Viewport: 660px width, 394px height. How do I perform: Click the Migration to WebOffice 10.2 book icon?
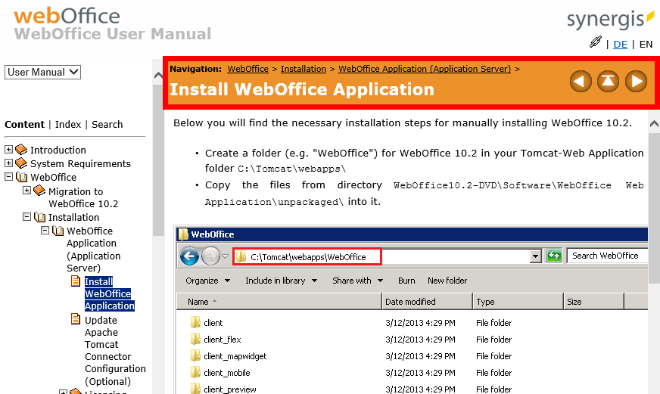[39, 191]
